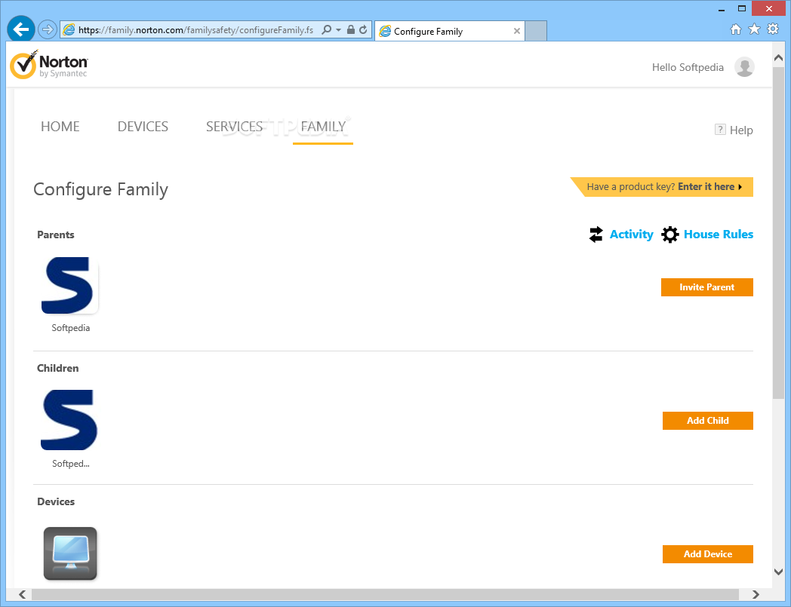The width and height of the screenshot is (791, 607).
Task: Click the Help question mark icon
Action: point(720,130)
